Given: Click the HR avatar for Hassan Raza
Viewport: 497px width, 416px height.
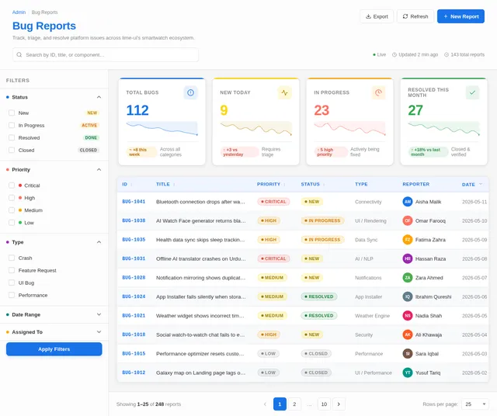Looking at the screenshot, I should coord(408,258).
